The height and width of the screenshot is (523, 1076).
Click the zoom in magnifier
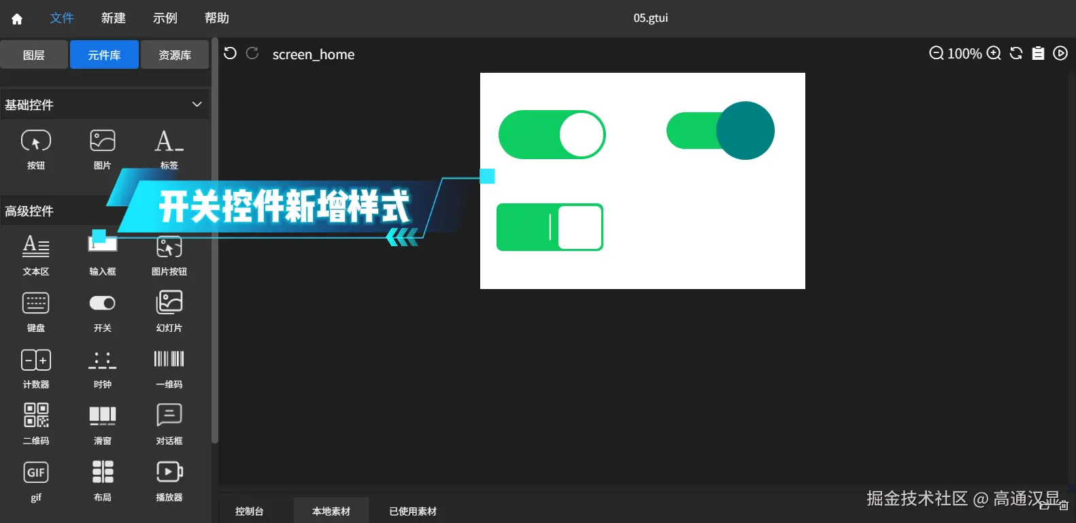click(994, 53)
